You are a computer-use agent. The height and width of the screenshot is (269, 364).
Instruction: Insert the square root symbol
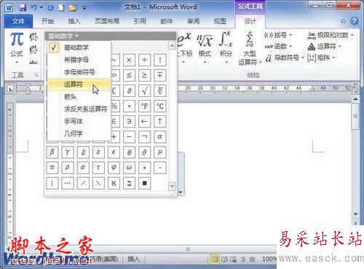coord(145,90)
